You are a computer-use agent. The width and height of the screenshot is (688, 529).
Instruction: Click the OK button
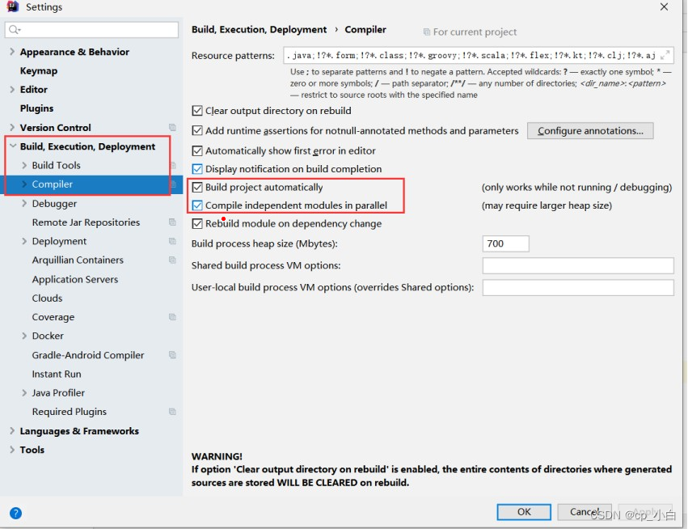coord(524,512)
